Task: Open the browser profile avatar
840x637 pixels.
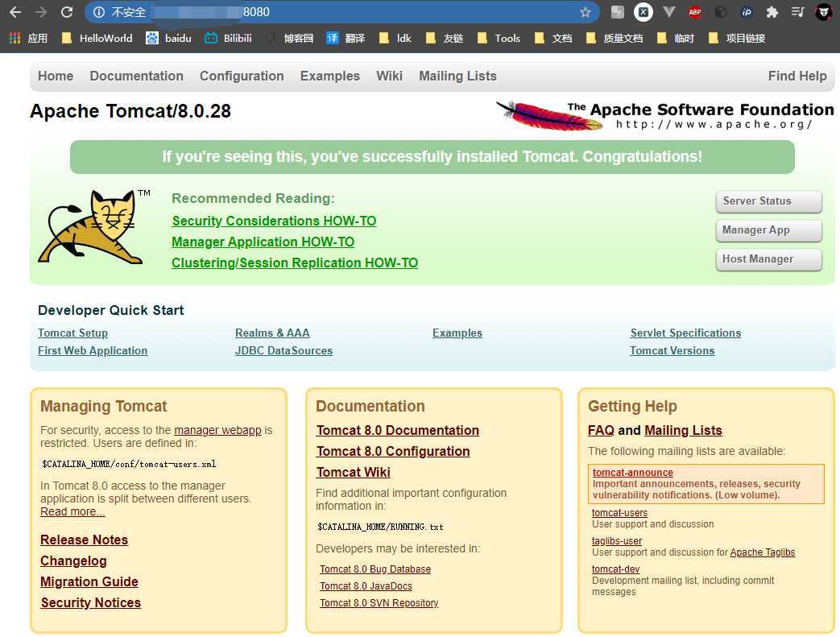Action: pos(823,12)
